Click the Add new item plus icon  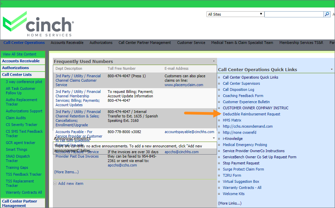(55, 183)
